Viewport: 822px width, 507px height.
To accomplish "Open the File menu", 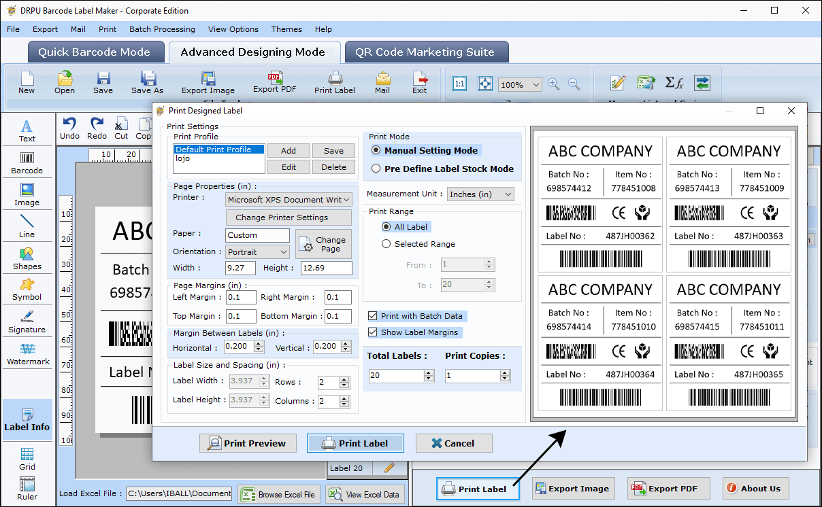I will [x=13, y=29].
